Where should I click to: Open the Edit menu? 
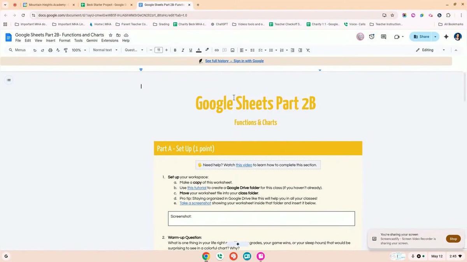click(28, 40)
